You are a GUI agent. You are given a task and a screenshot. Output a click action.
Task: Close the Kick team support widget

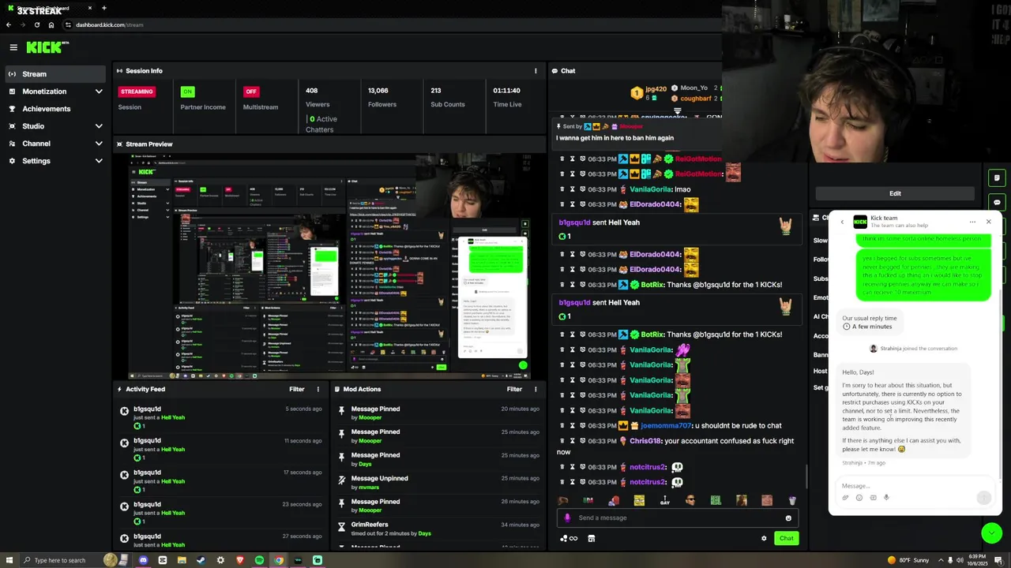(x=988, y=222)
